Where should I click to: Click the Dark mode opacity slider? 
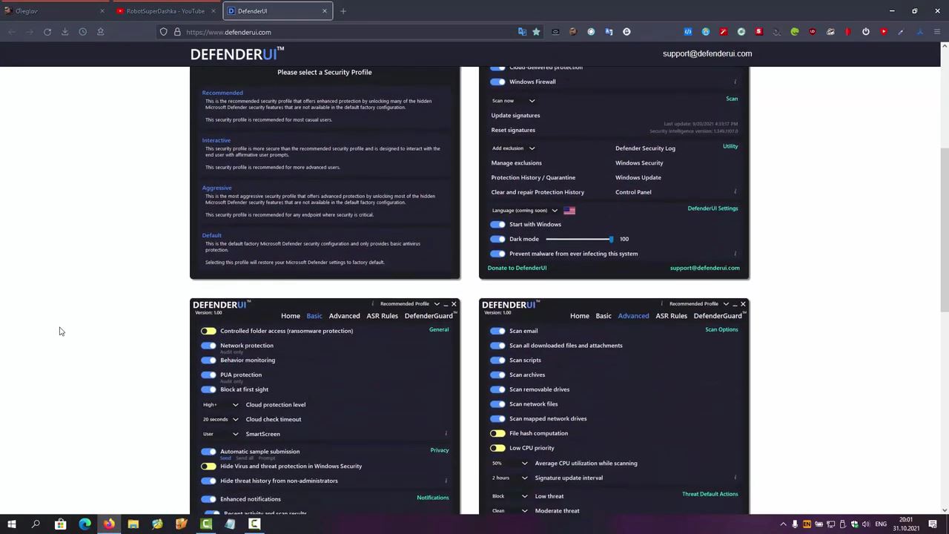click(x=579, y=239)
